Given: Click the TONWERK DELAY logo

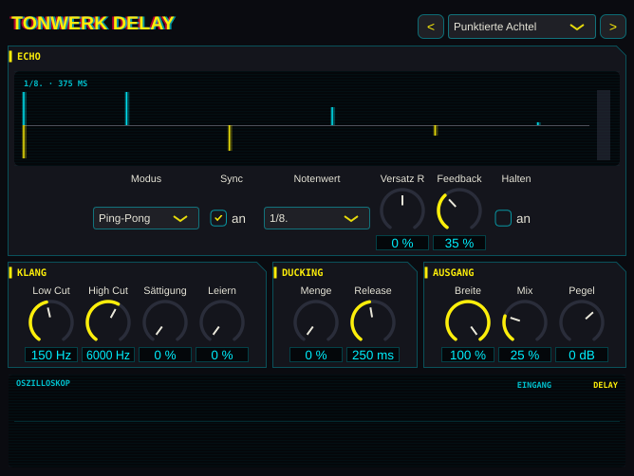Looking at the screenshot, I should click(93, 23).
